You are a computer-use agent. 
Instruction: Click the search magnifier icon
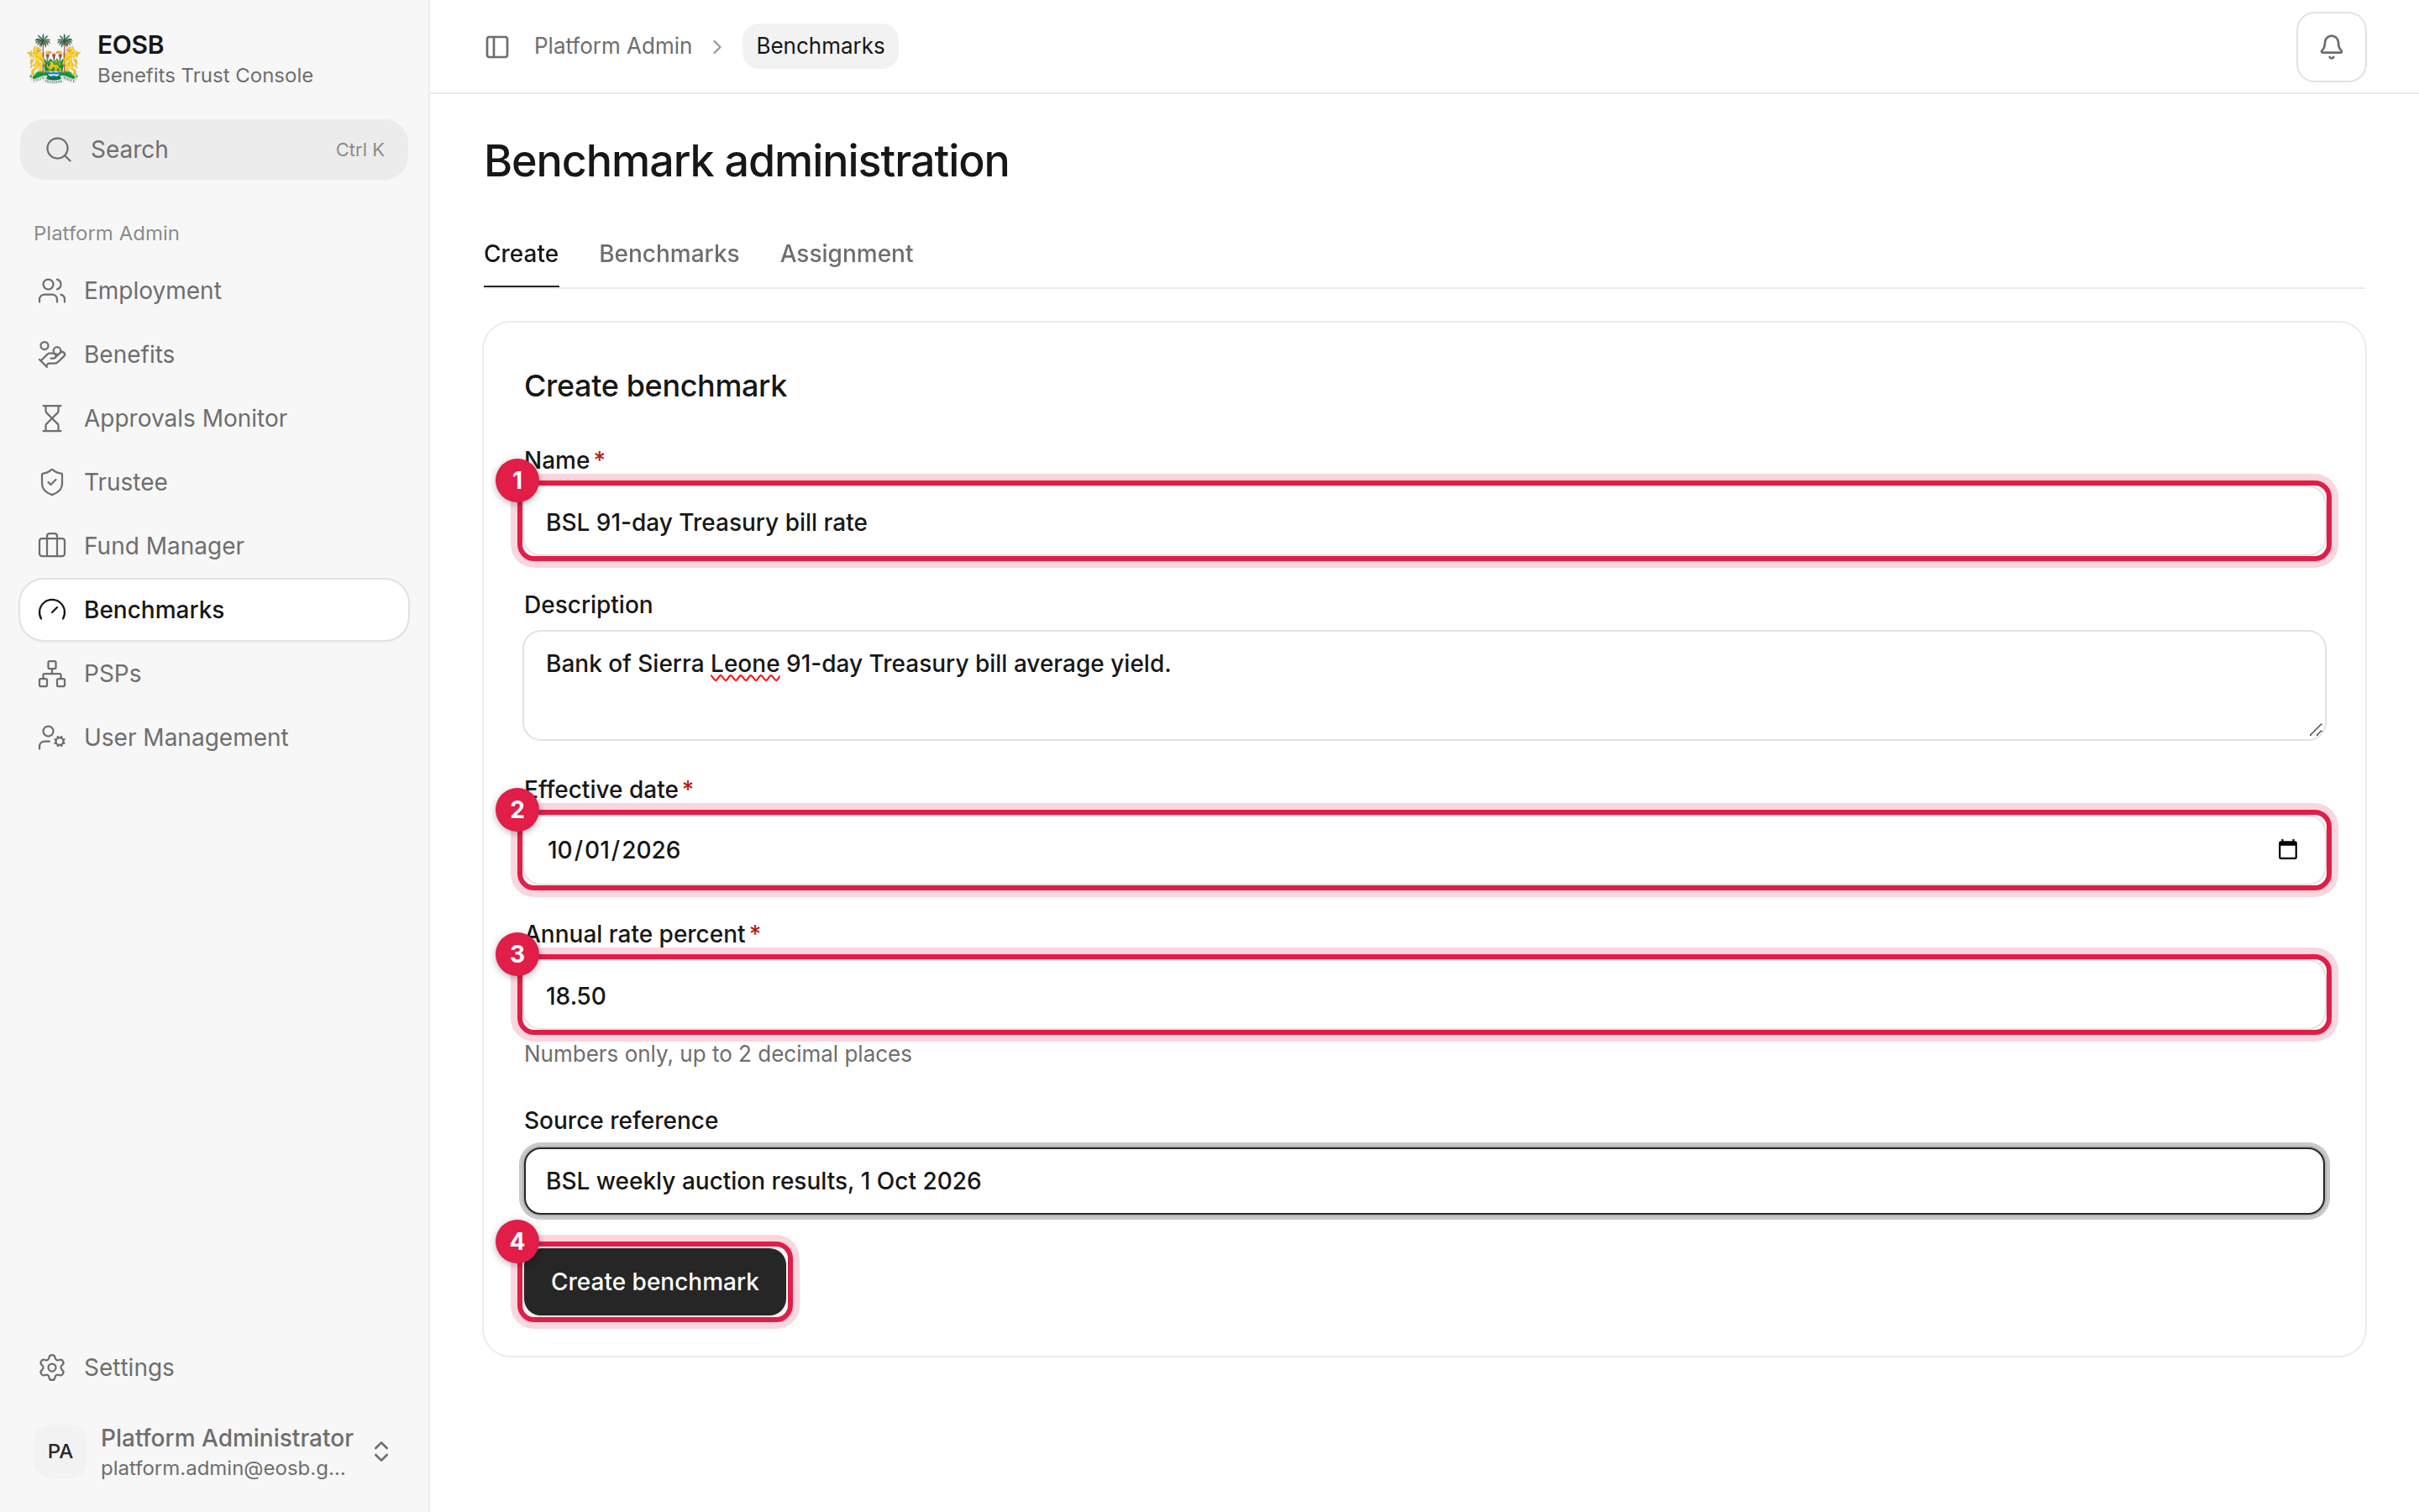tap(59, 149)
